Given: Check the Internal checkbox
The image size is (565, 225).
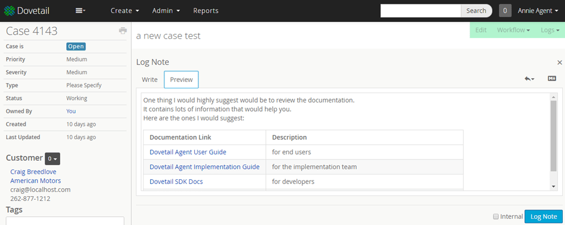Looking at the screenshot, I should (495, 217).
